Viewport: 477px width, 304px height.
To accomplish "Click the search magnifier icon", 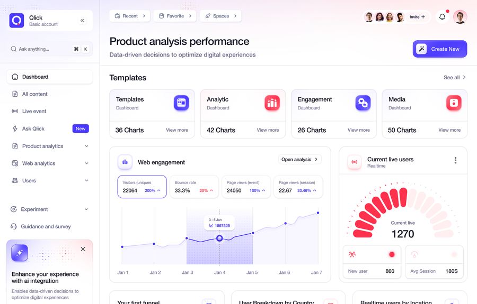I will click(x=13, y=49).
